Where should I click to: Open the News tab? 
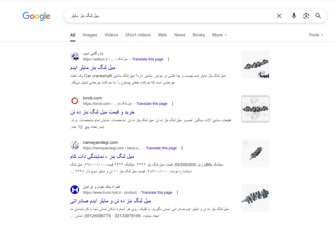180,35
